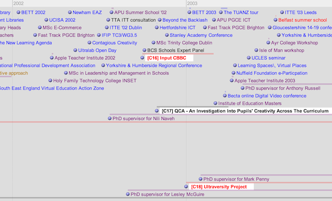Click the dot icon beside Ayr College Workshop
Viewport: 332px width, 201px height.
(x=268, y=43)
